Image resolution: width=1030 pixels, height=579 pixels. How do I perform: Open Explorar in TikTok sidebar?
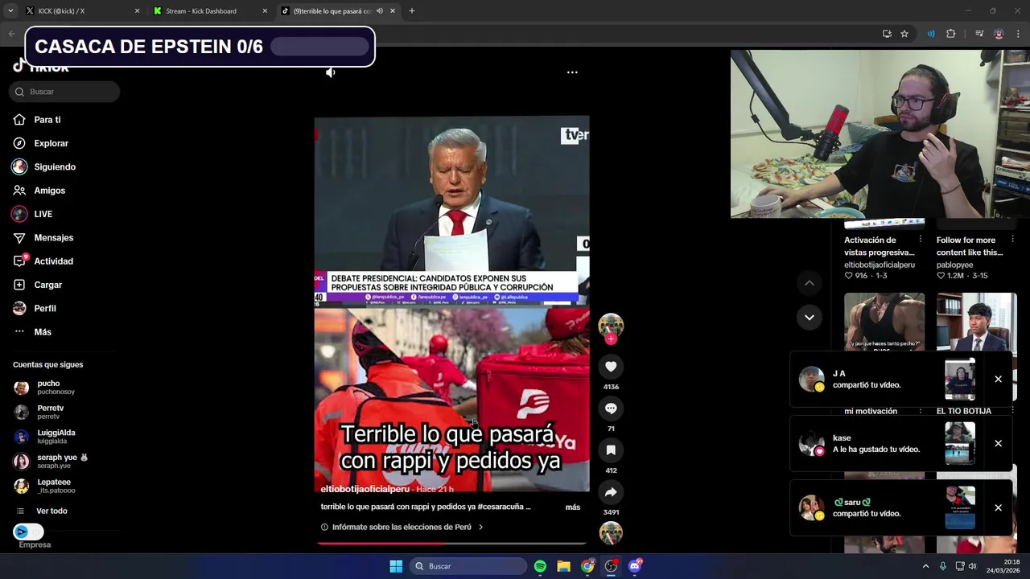click(x=51, y=143)
